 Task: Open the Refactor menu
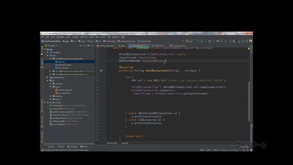(x=84, y=37)
